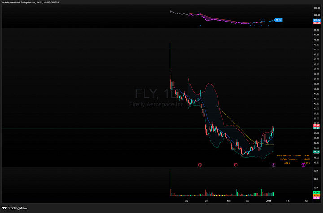323x213 pixels.
Task: Click the % Gain From MA label
Action: (288, 160)
